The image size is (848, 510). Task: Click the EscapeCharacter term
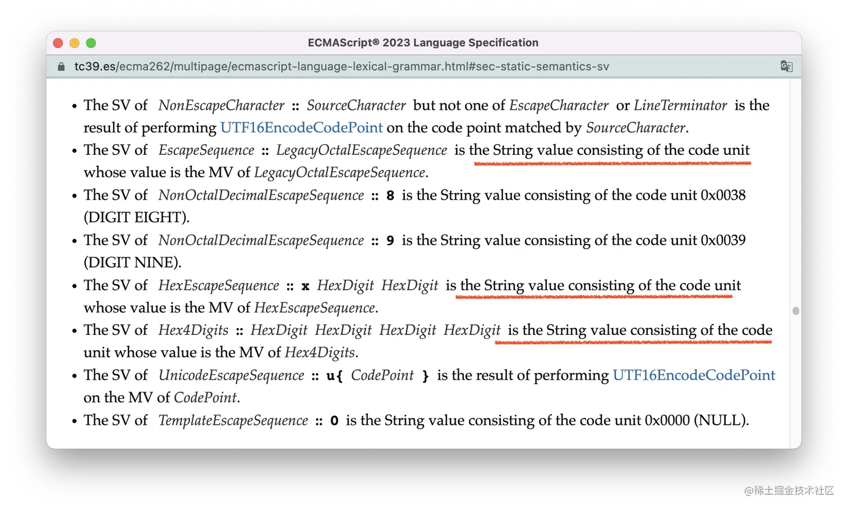pyautogui.click(x=559, y=105)
